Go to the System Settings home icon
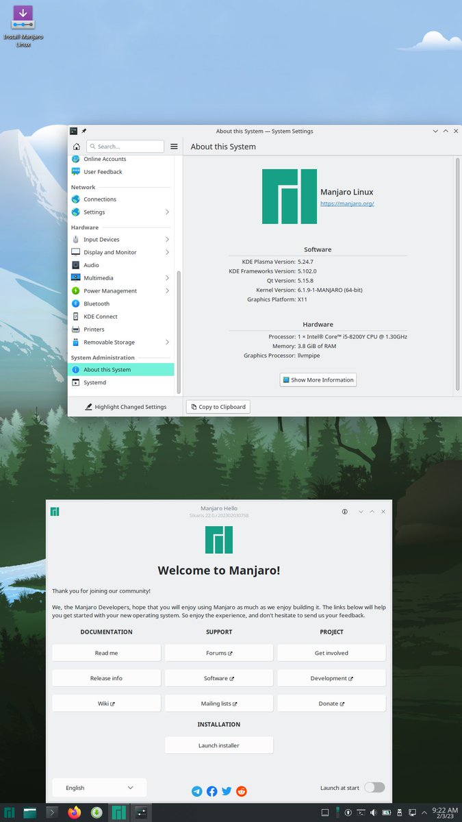462x822 pixels. 76,147
